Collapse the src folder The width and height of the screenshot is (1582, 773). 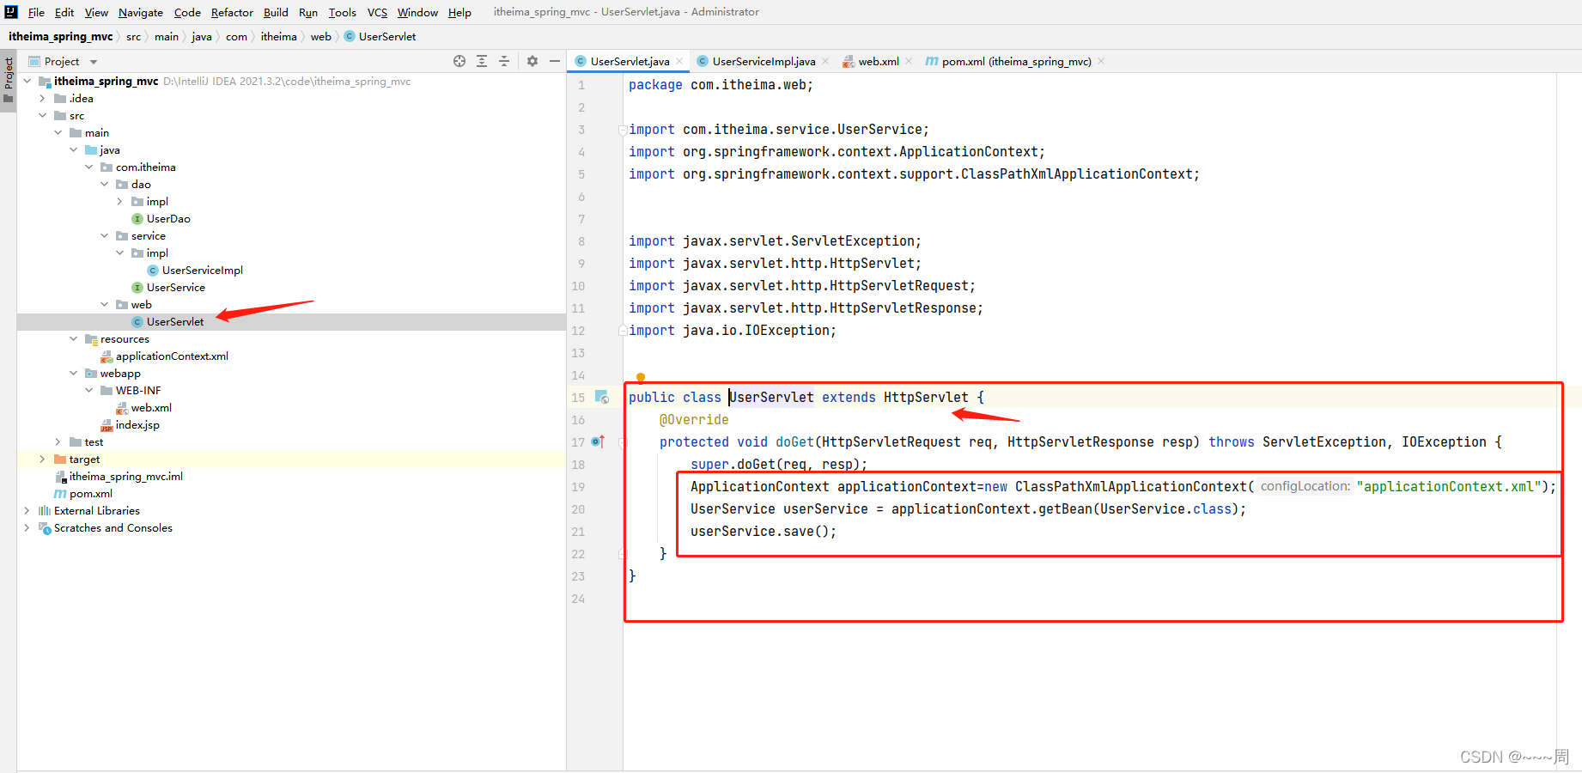(43, 116)
